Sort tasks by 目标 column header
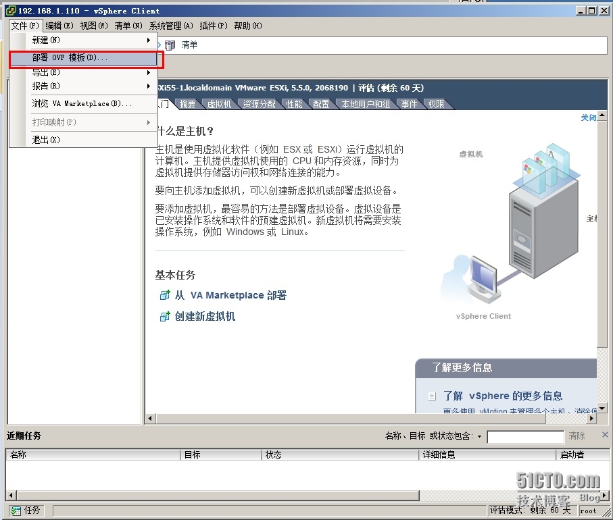Screen dimensions: 613x520 pyautogui.click(x=220, y=454)
